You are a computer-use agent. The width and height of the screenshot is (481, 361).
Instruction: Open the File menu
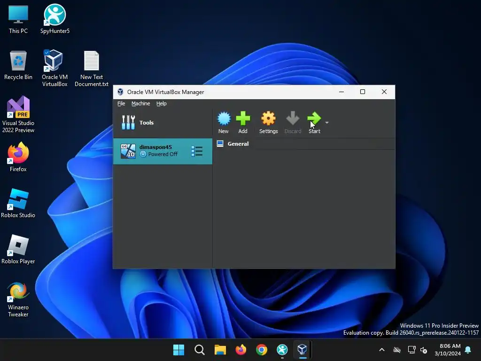point(121,103)
